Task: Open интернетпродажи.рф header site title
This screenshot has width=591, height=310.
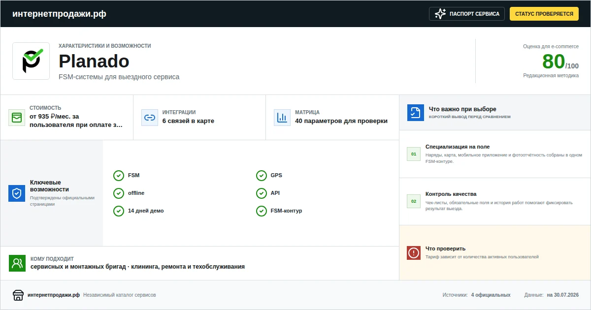Action: pos(59,14)
